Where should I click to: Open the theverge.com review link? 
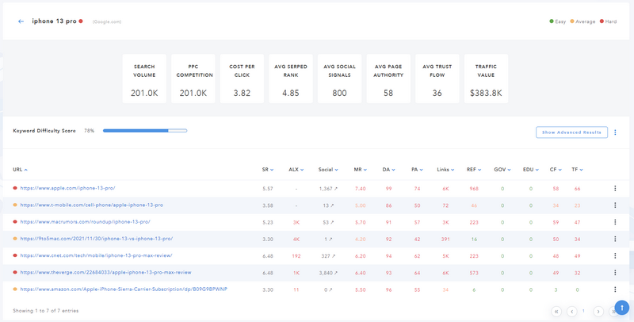pos(105,273)
